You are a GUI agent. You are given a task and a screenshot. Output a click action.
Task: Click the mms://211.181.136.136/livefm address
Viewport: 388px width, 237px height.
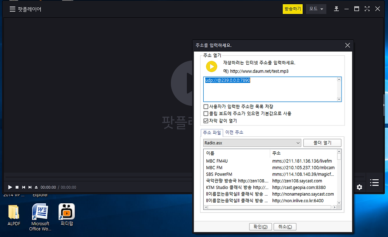pos(302,161)
